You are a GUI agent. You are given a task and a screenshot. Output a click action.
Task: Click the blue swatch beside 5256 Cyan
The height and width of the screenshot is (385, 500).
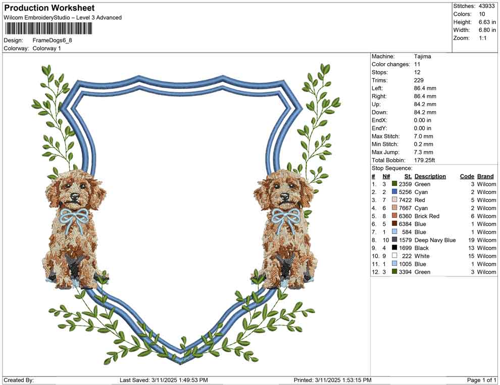pyautogui.click(x=394, y=191)
